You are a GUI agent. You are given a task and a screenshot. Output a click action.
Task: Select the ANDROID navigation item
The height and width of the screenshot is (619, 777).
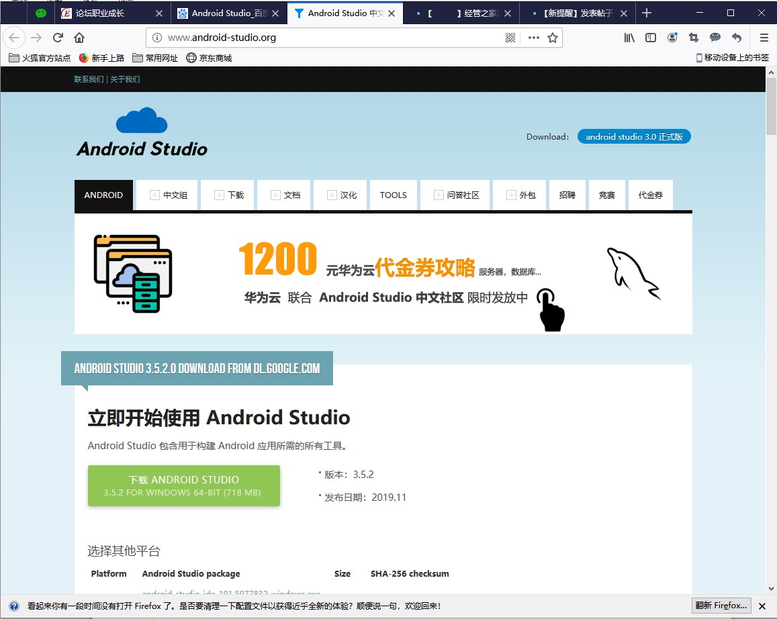click(x=103, y=195)
